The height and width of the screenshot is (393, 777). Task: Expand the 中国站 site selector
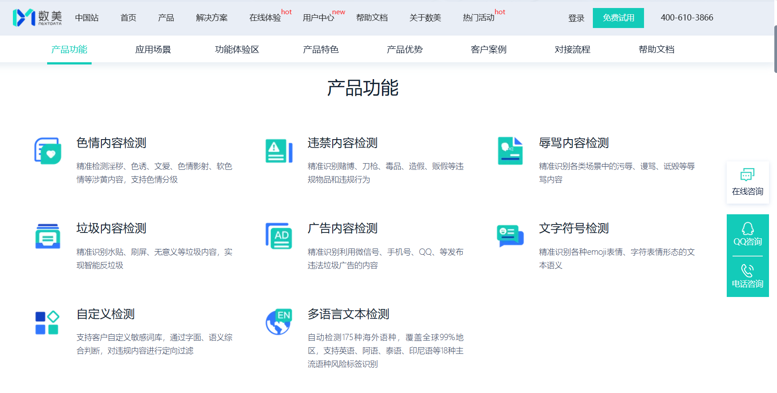point(87,18)
